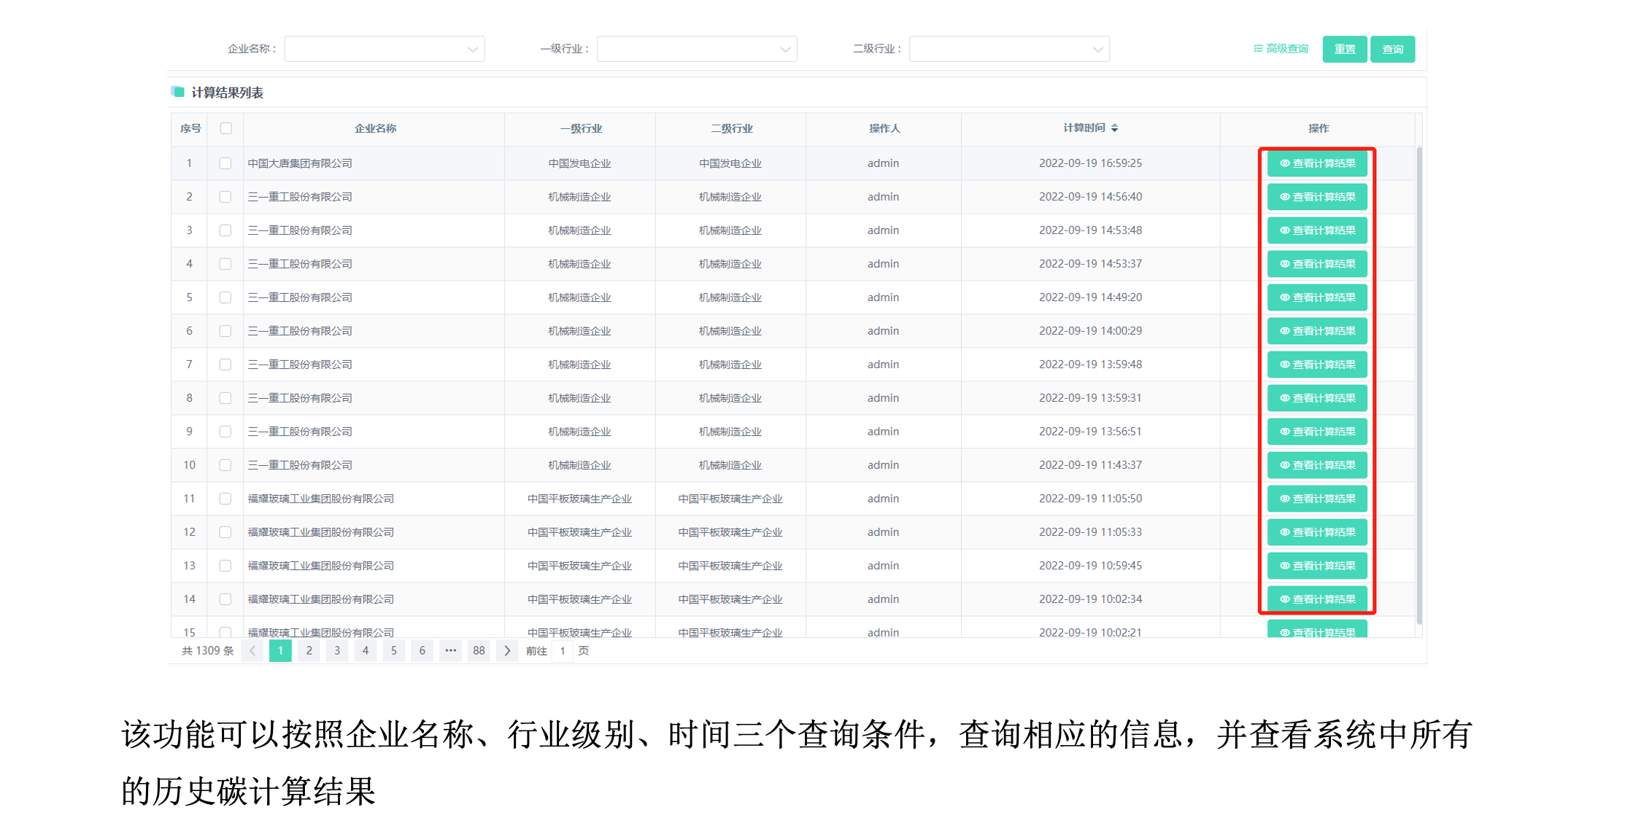Check the row 14 checkbox
This screenshot has height=818, width=1633.
coord(225,599)
